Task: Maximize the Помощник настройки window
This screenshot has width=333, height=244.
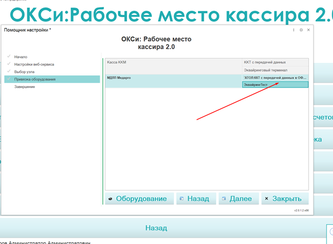Action: (x=301, y=30)
